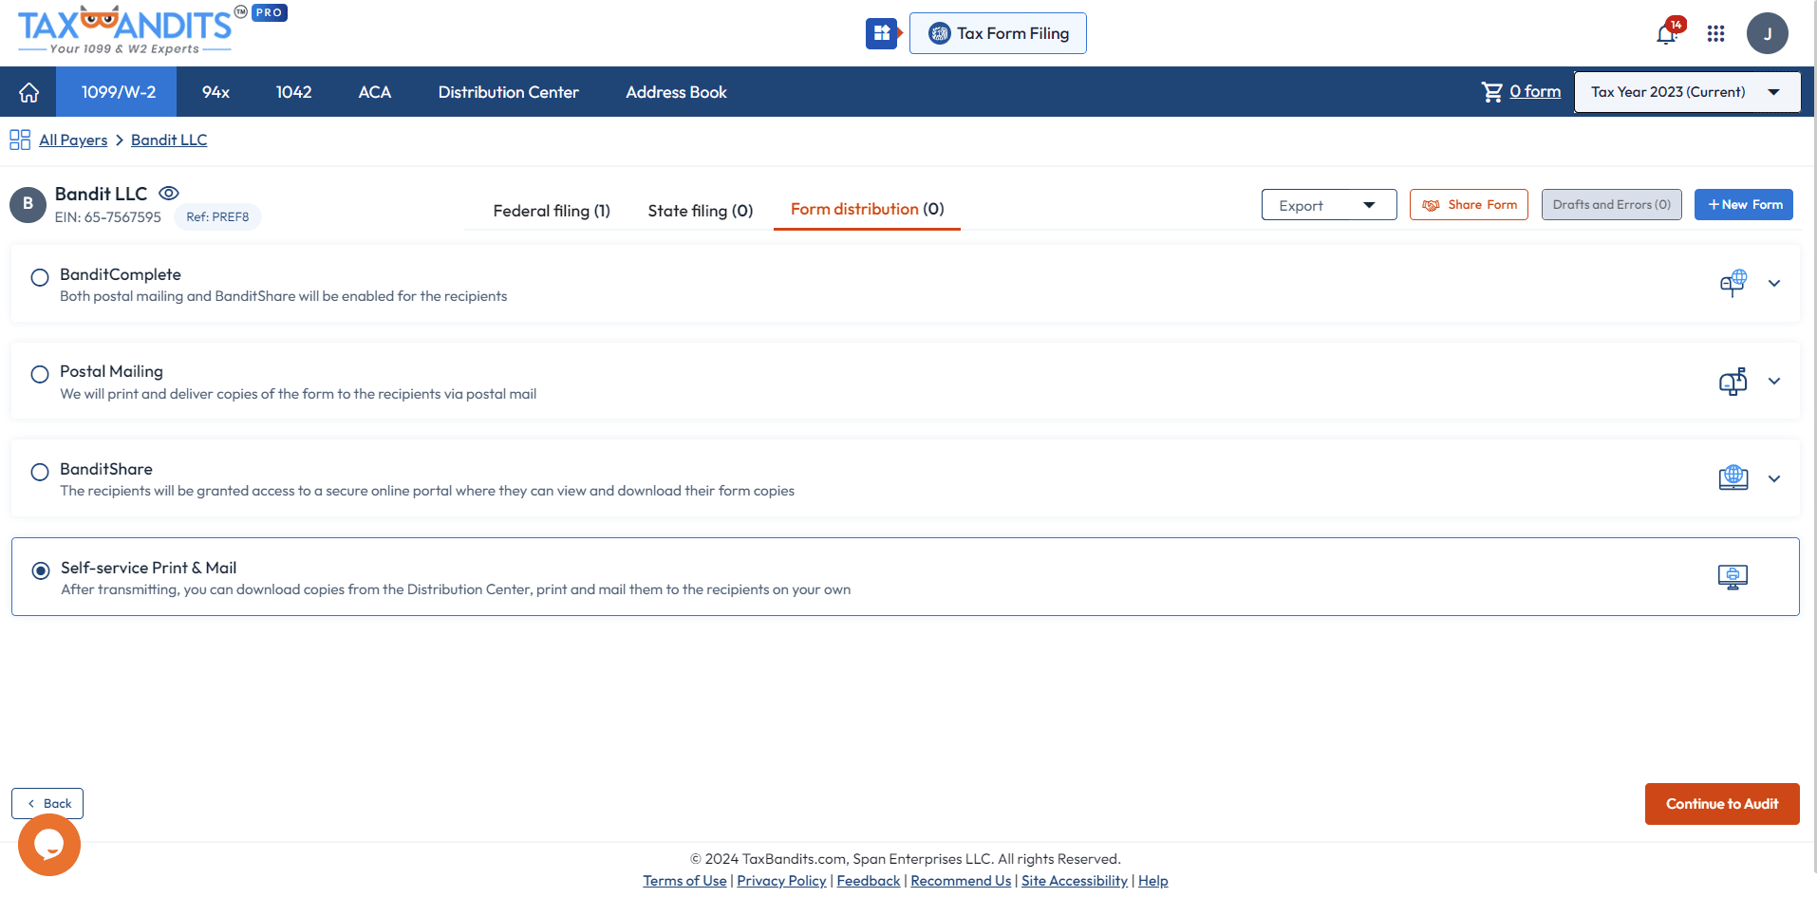Open the home dashboard icon
The width and height of the screenshot is (1817, 897).
tap(28, 92)
